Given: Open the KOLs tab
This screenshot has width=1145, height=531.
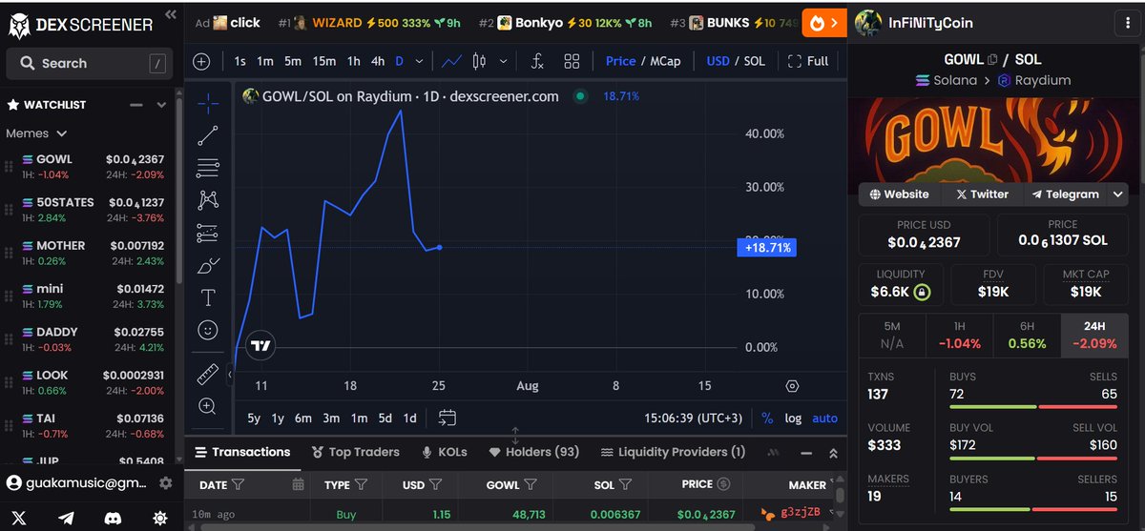Looking at the screenshot, I should (x=444, y=452).
